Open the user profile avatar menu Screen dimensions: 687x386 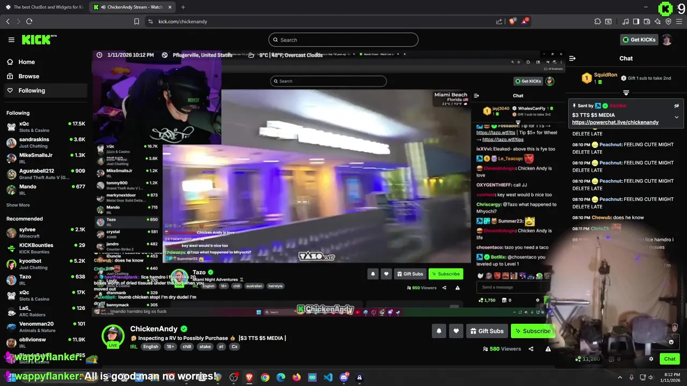[x=667, y=40]
